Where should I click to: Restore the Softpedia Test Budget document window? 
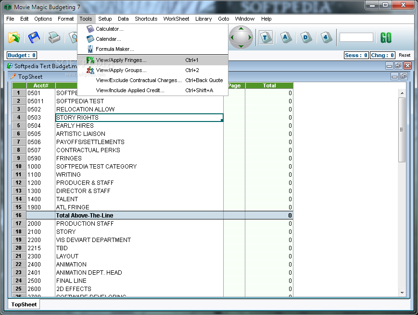[x=399, y=65]
